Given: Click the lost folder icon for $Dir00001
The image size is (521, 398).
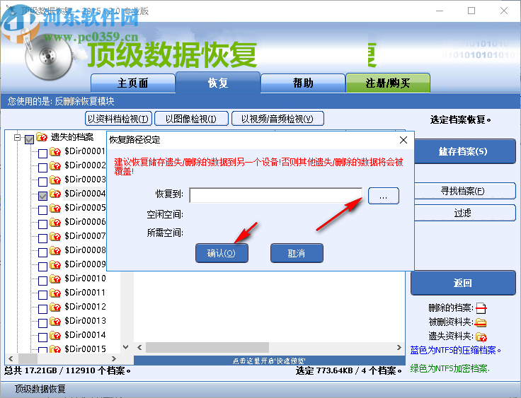Looking at the screenshot, I should click(x=55, y=152).
